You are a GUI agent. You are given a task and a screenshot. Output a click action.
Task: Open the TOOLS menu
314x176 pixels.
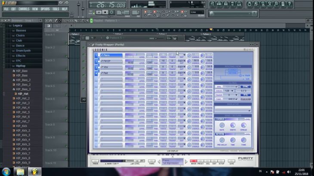[55, 9]
